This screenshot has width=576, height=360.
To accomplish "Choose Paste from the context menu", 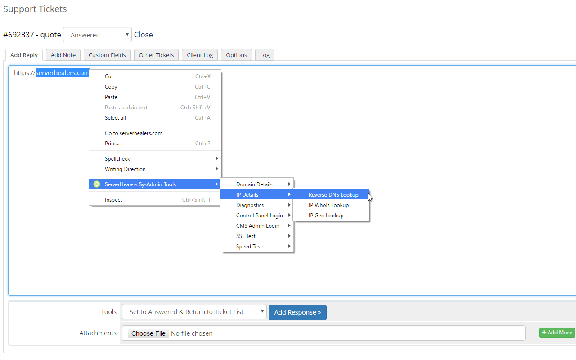I will click(x=155, y=97).
